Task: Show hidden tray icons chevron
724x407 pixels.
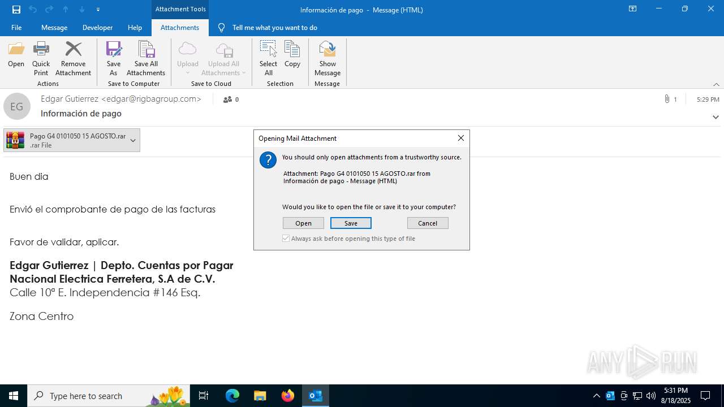Action: tap(597, 396)
